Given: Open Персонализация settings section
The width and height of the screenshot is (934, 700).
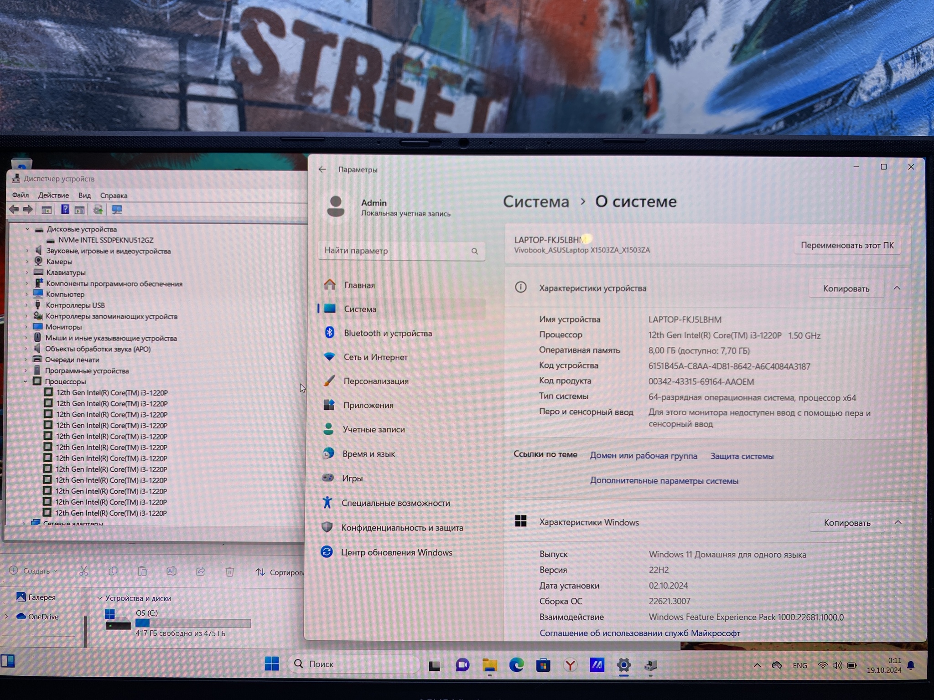Looking at the screenshot, I should click(376, 381).
